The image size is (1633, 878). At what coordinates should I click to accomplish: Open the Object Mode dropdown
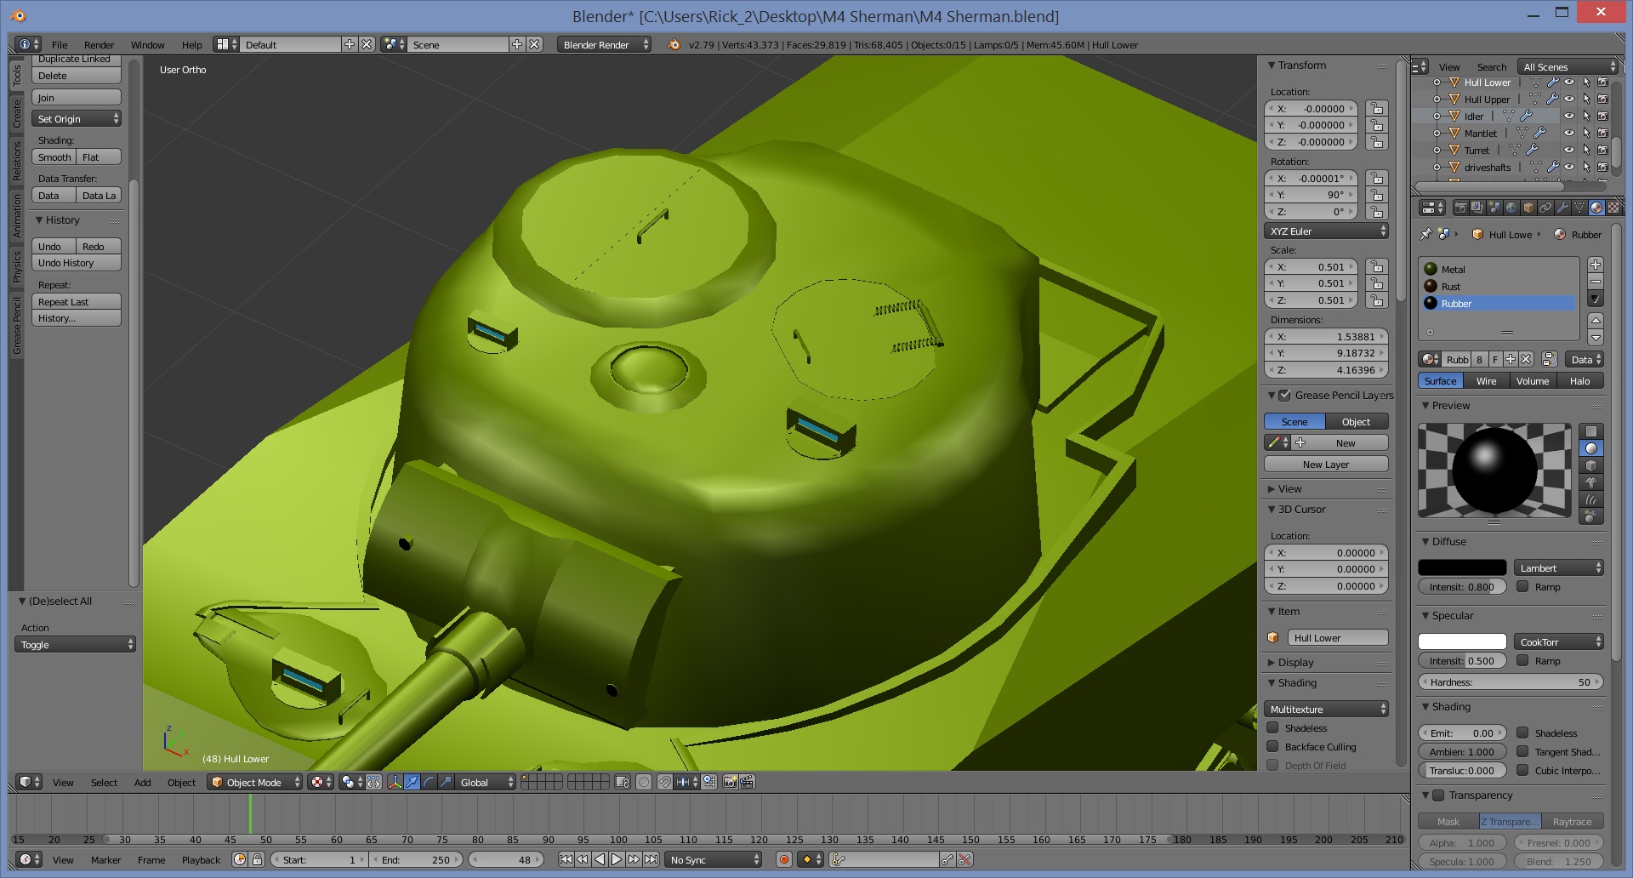tap(254, 782)
